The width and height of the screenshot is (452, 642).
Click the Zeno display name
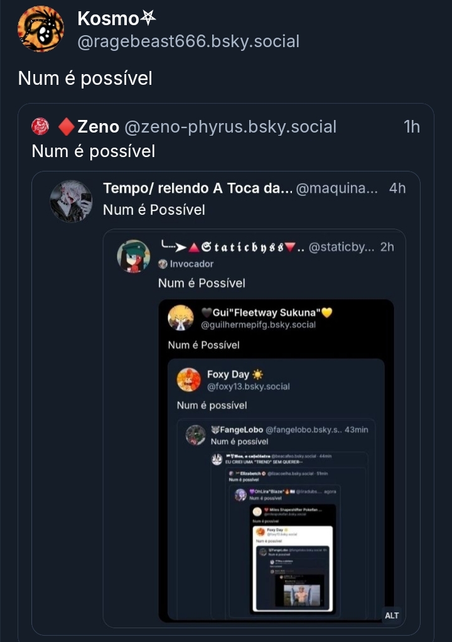[x=98, y=127]
